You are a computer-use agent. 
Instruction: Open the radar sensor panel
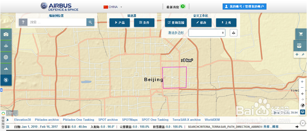[6, 46]
